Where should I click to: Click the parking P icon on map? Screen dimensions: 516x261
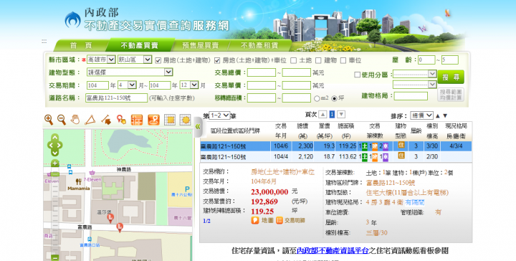tap(187, 189)
